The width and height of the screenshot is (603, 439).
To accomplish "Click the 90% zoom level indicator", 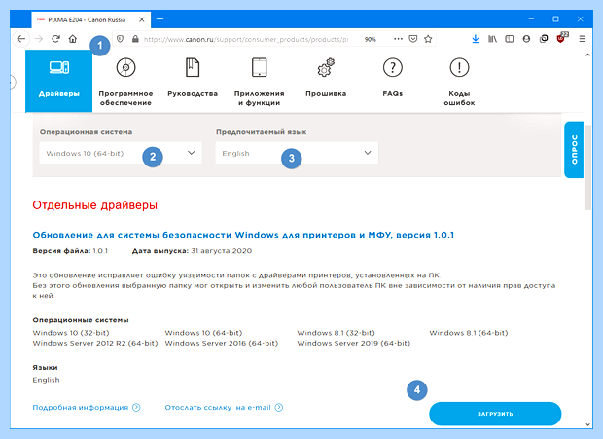I will [370, 39].
